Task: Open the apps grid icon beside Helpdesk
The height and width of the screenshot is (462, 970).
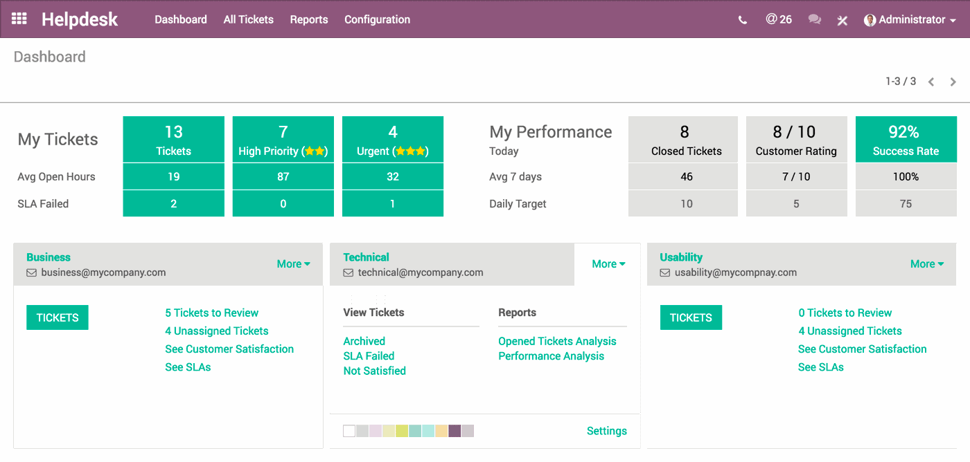Action: [x=19, y=19]
